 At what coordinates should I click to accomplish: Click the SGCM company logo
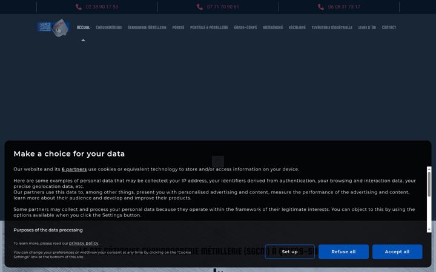pyautogui.click(x=53, y=27)
